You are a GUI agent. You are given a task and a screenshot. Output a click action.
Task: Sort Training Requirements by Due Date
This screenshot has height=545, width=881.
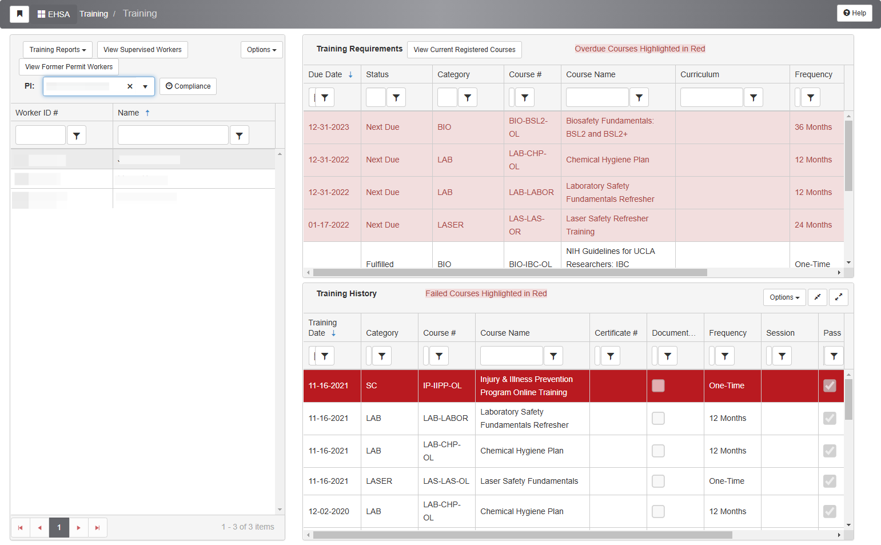330,74
